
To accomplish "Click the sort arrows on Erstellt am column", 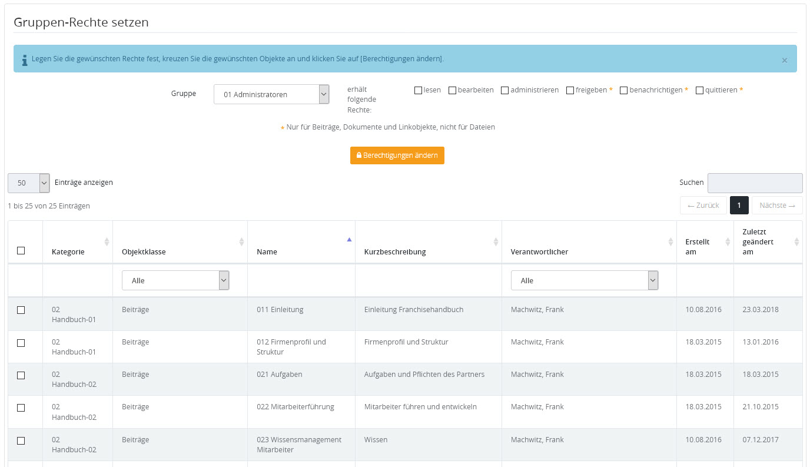I will tap(728, 241).
